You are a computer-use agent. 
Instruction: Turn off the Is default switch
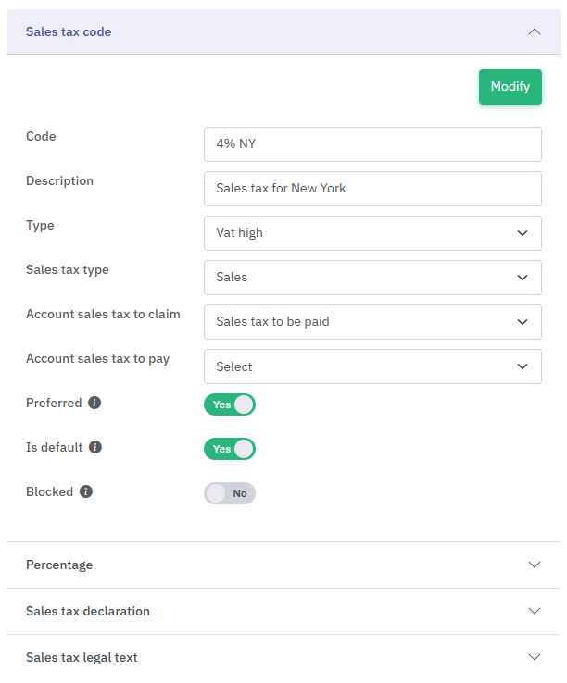pos(230,449)
